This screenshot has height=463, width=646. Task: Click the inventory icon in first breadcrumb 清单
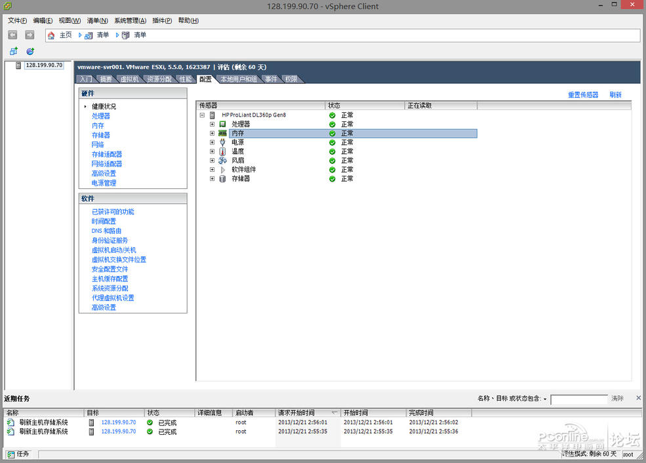pos(89,35)
